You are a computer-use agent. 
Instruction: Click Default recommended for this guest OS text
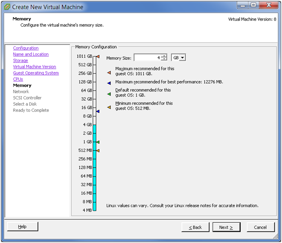[143, 93]
